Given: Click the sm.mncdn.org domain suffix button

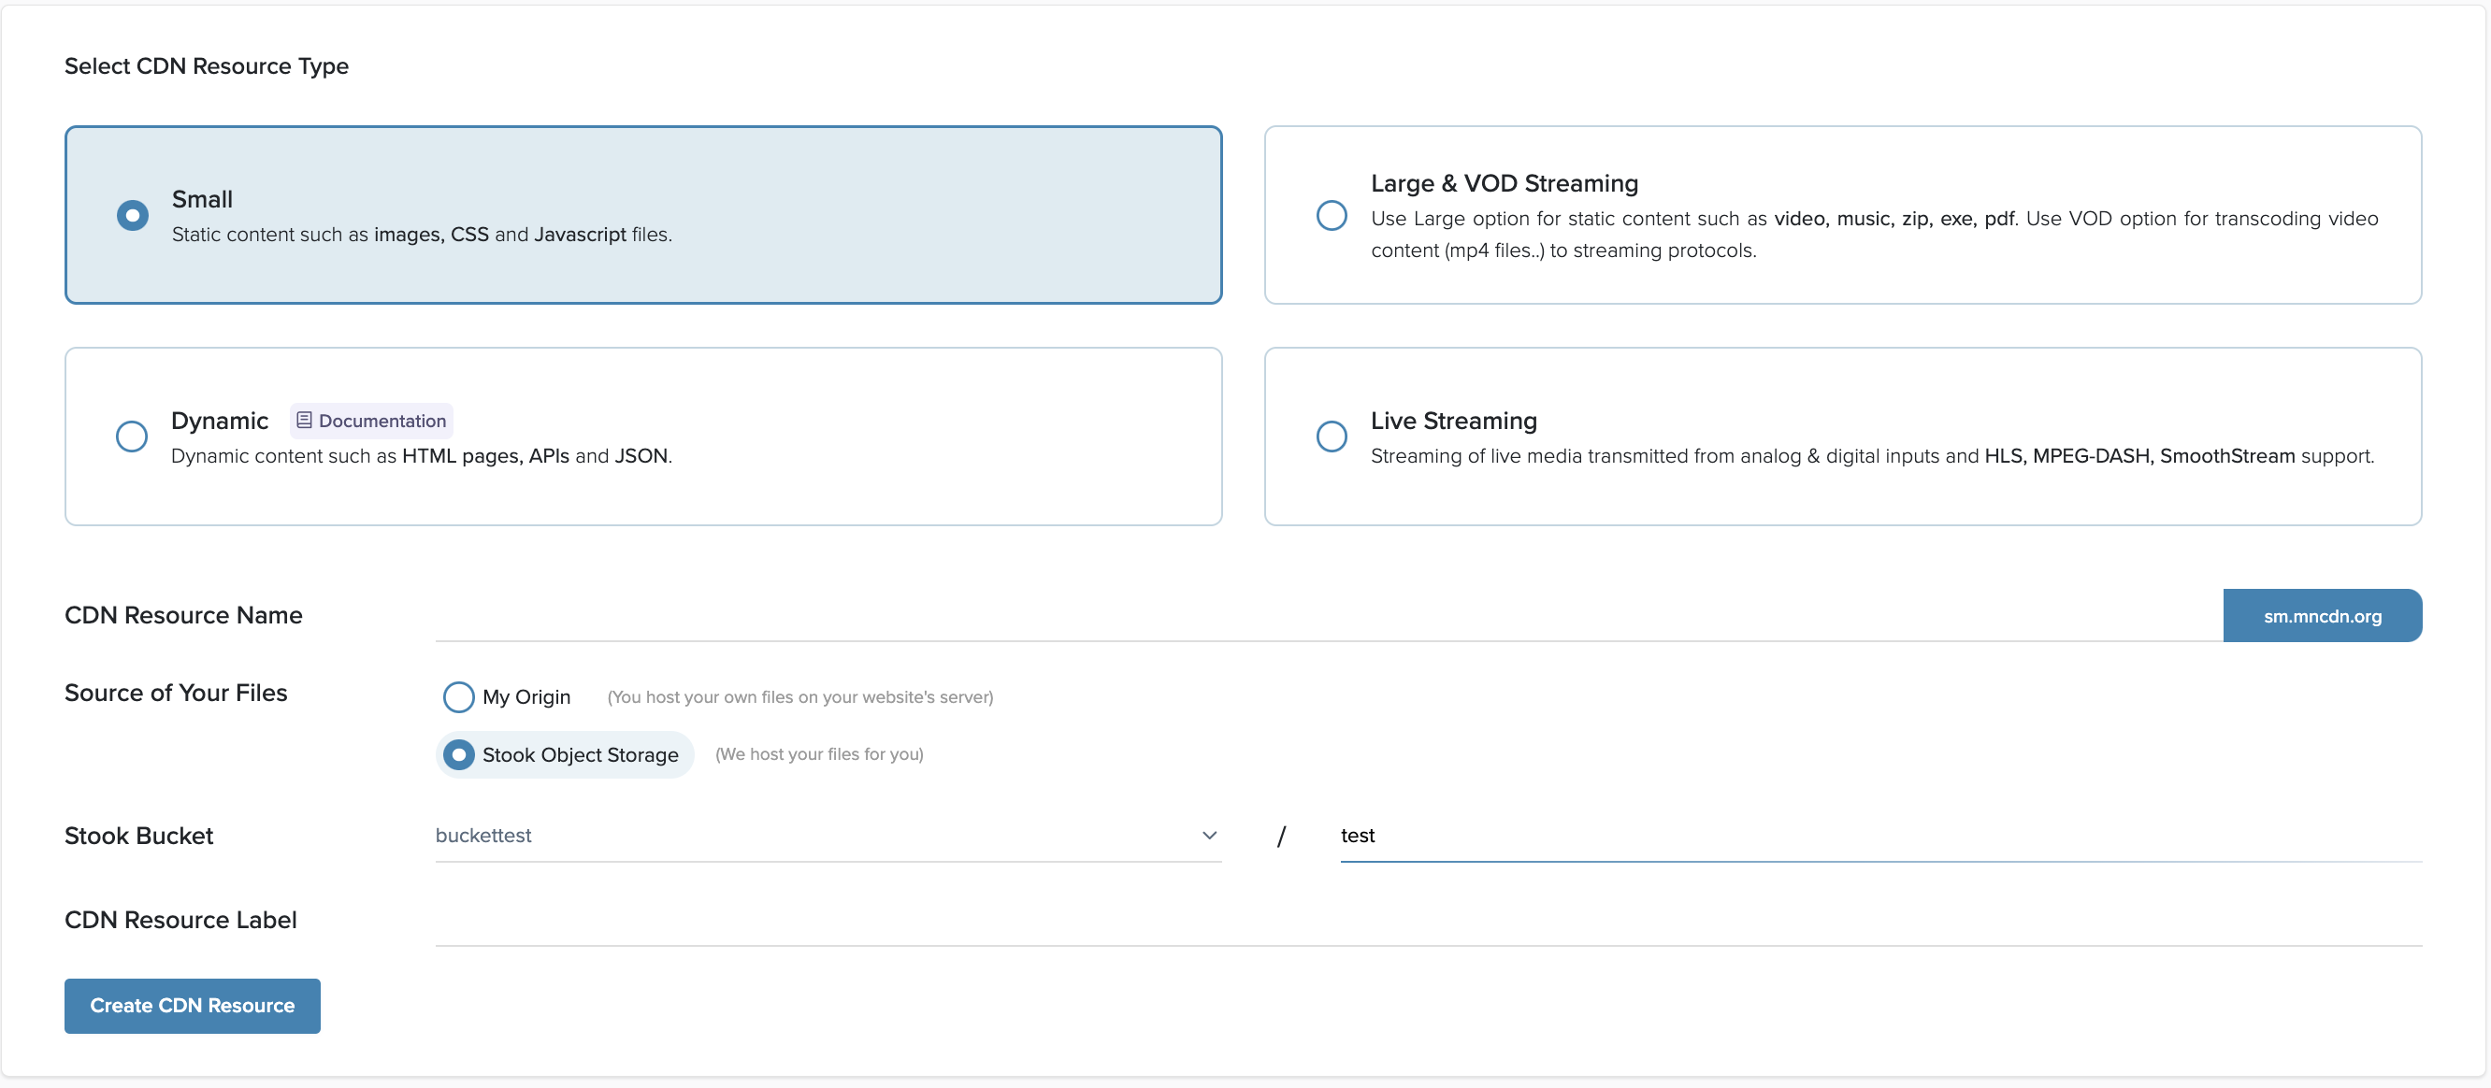Looking at the screenshot, I should pos(2321,615).
